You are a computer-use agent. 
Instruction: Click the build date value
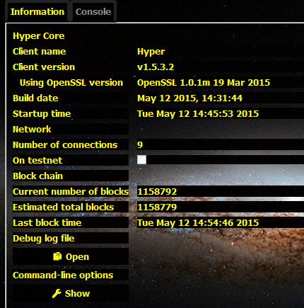(x=189, y=98)
